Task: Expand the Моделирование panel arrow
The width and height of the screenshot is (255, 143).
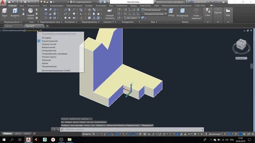Action: tap(21, 22)
